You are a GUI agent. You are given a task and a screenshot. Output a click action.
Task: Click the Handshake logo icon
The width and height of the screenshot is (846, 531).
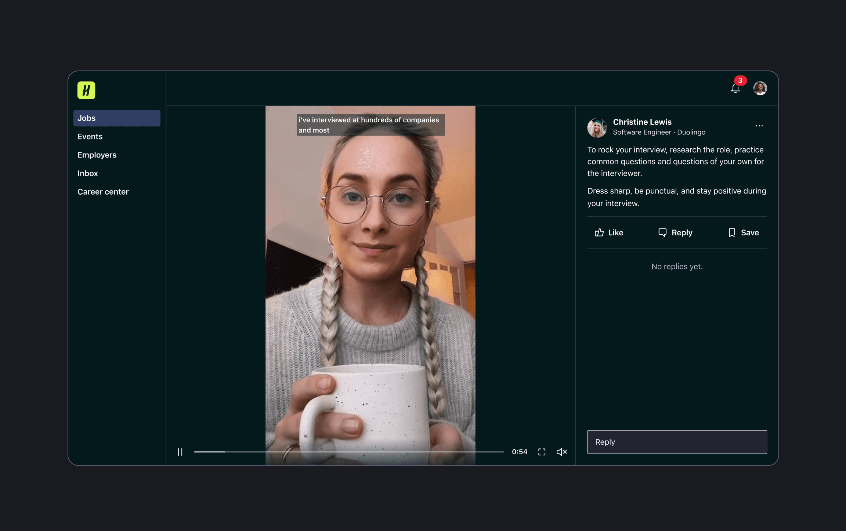click(86, 90)
